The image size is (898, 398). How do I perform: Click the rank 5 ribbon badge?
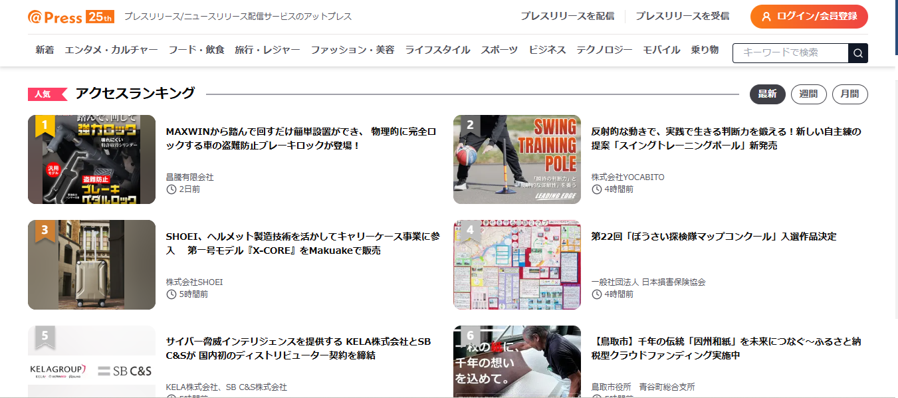[45, 336]
